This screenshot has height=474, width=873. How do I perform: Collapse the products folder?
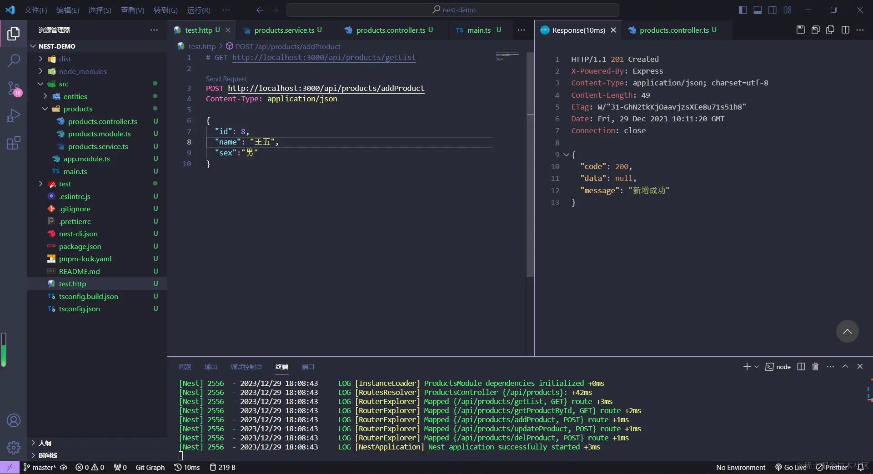(x=45, y=109)
